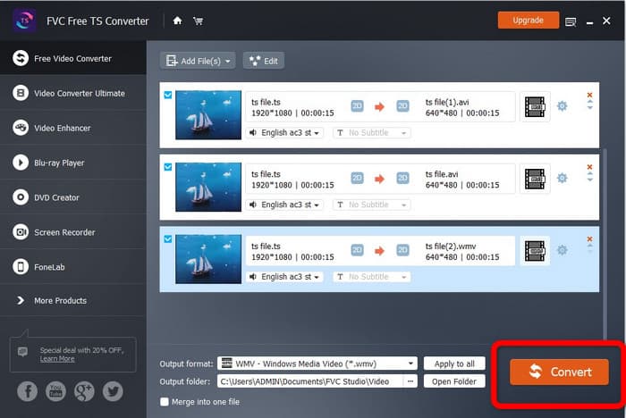The width and height of the screenshot is (626, 418).
Task: Select Free Video Converter in sidebar
Action: 73,58
